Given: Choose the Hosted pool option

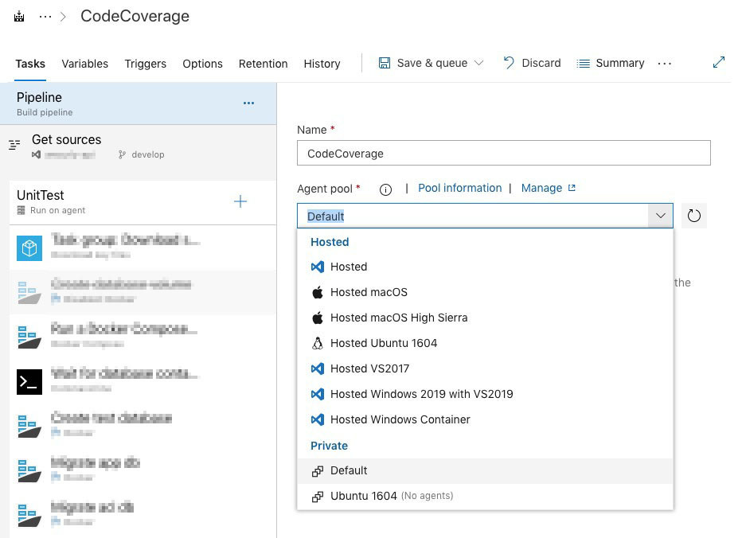Looking at the screenshot, I should tap(485, 267).
